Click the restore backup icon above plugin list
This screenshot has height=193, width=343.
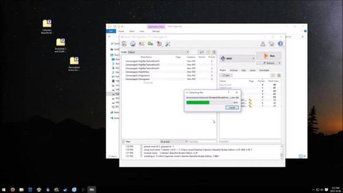pos(273,75)
